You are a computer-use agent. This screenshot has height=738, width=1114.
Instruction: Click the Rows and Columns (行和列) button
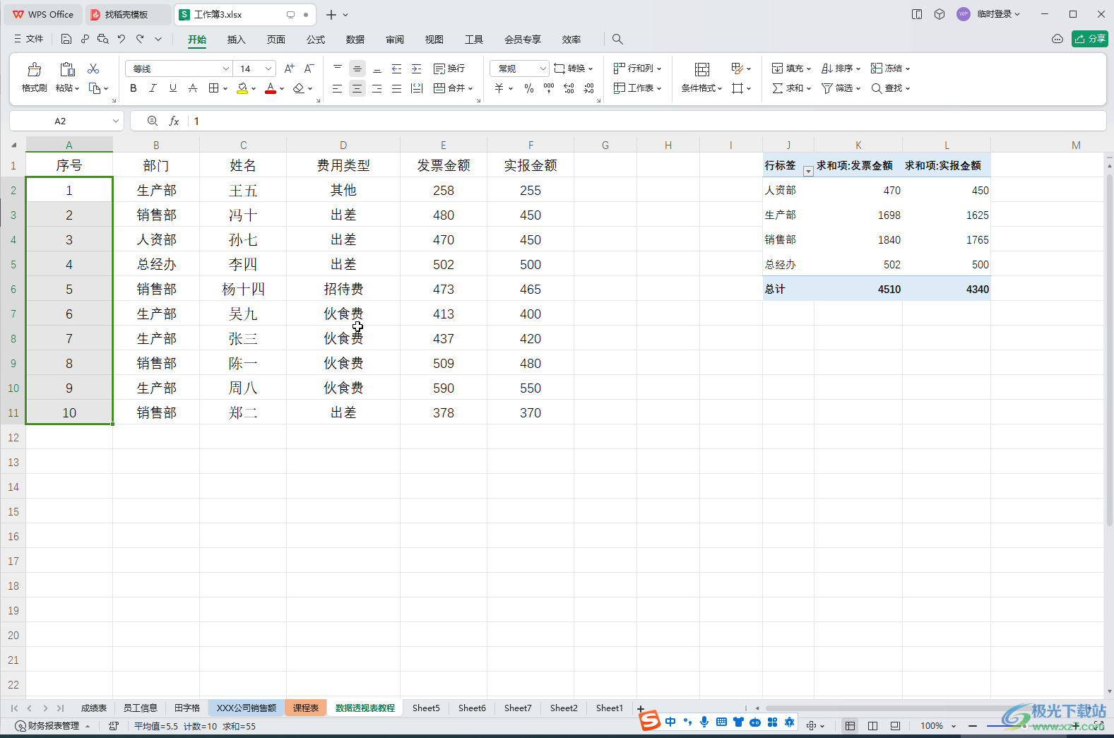coord(637,69)
